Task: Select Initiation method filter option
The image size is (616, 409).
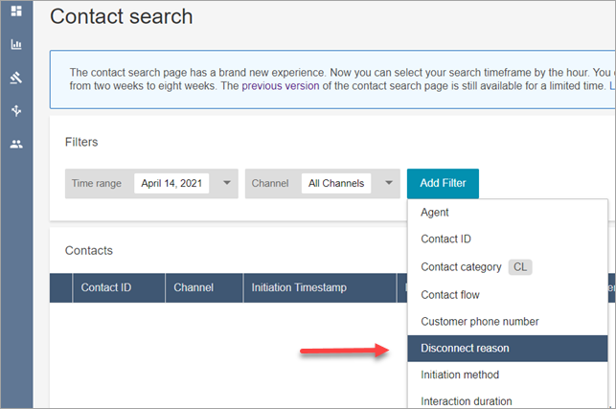Action: pyautogui.click(x=460, y=375)
